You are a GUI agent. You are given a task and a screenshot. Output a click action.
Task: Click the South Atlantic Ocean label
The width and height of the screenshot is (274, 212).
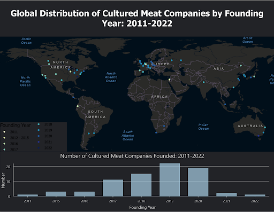tap(128, 136)
